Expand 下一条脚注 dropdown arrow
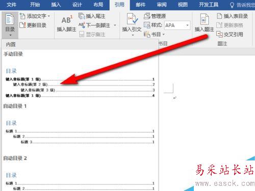The image size is (255, 191). pyautogui.click(x=115, y=25)
